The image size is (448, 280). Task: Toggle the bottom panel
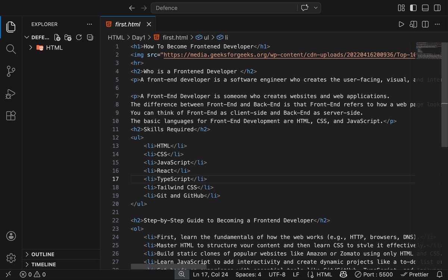[425, 8]
